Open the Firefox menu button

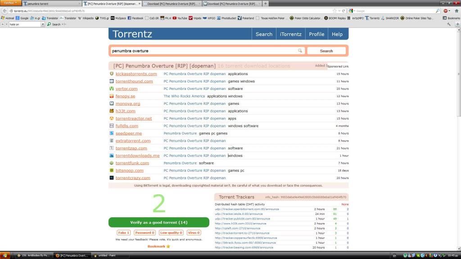11,3
